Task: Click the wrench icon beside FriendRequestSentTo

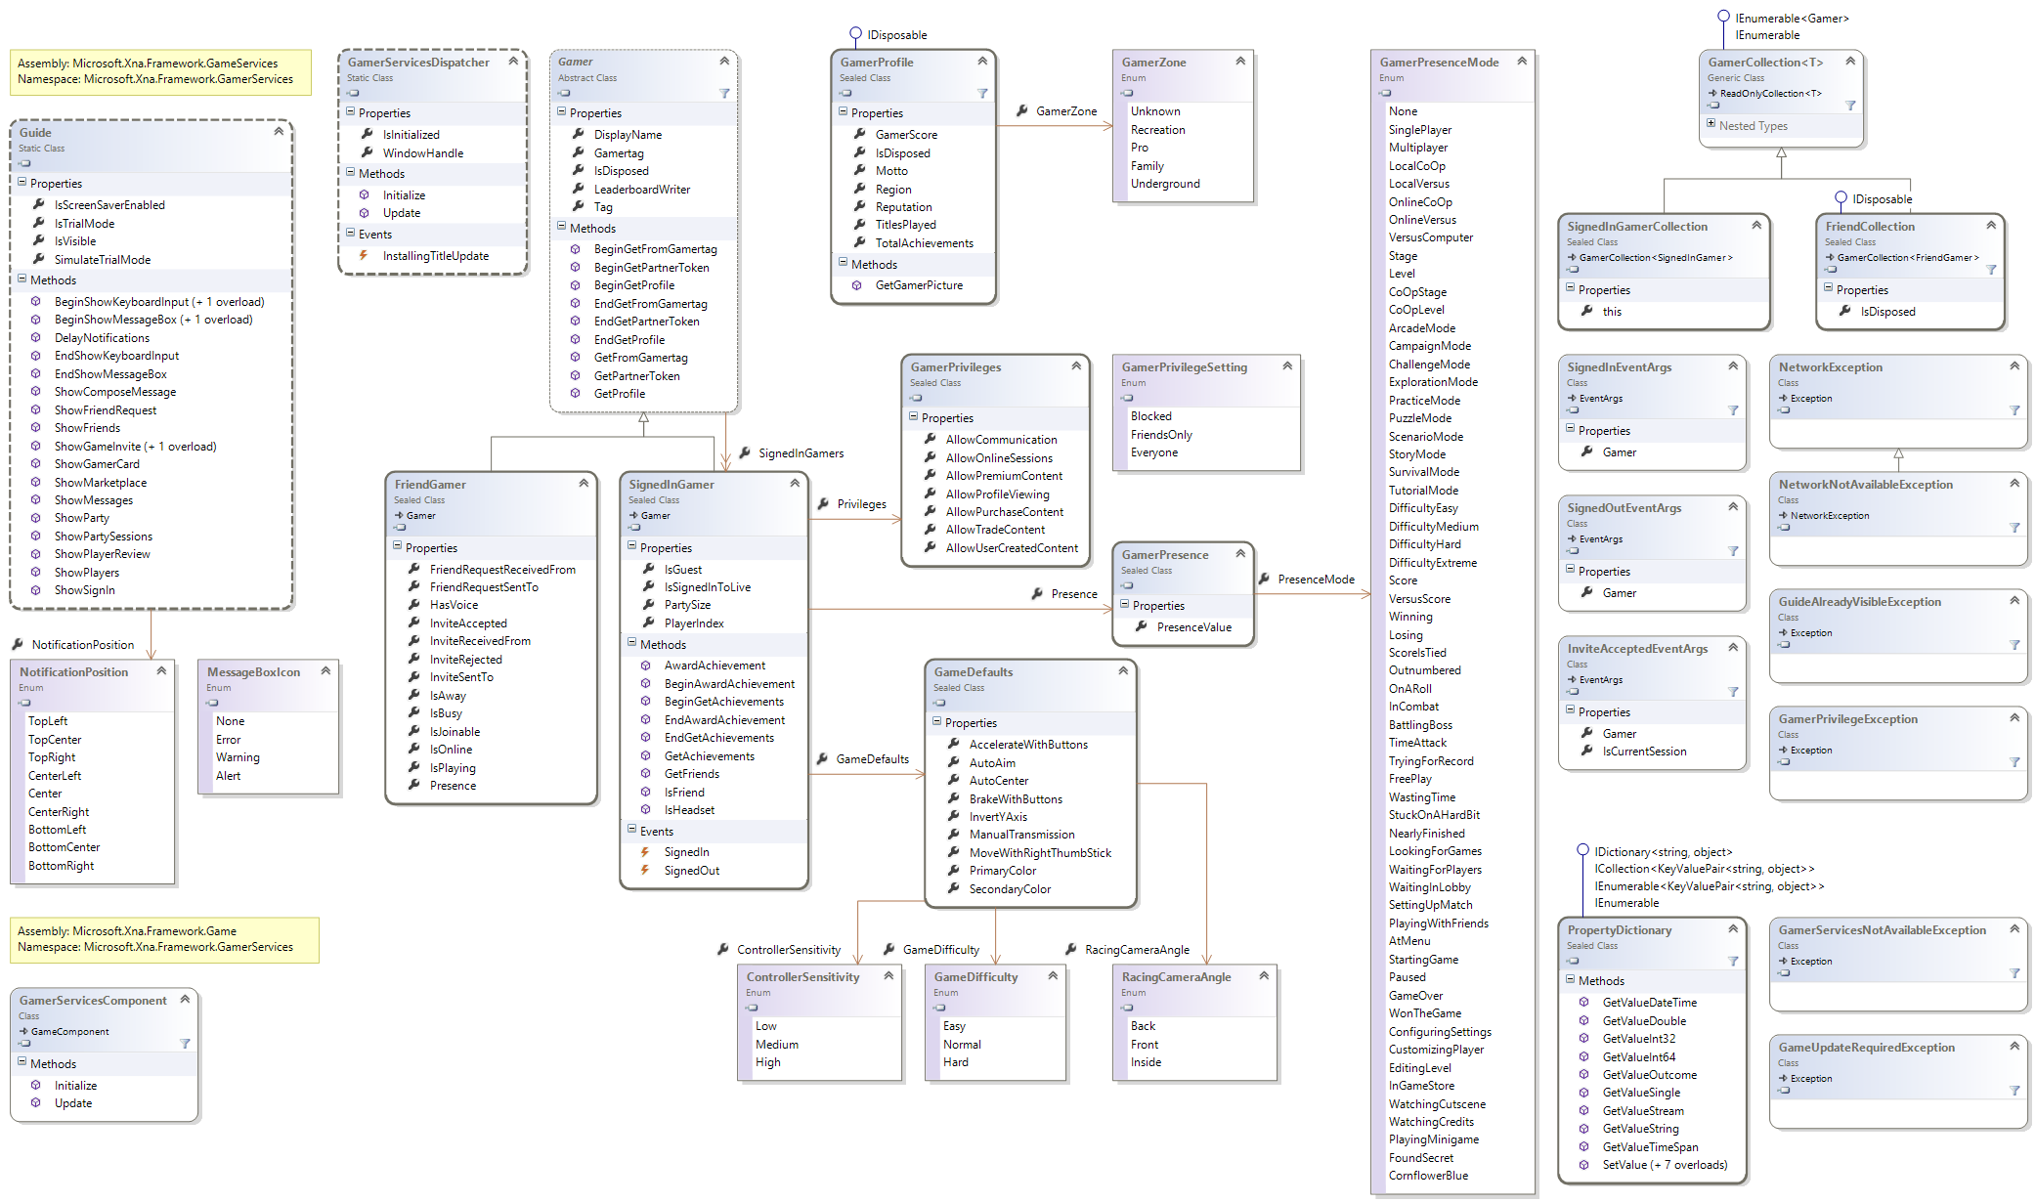Action: 413,587
